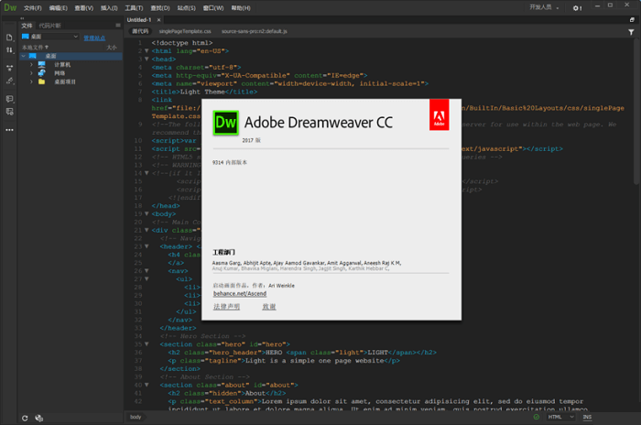Open the 编辑(E) menu
This screenshot has width=641, height=425.
click(59, 8)
